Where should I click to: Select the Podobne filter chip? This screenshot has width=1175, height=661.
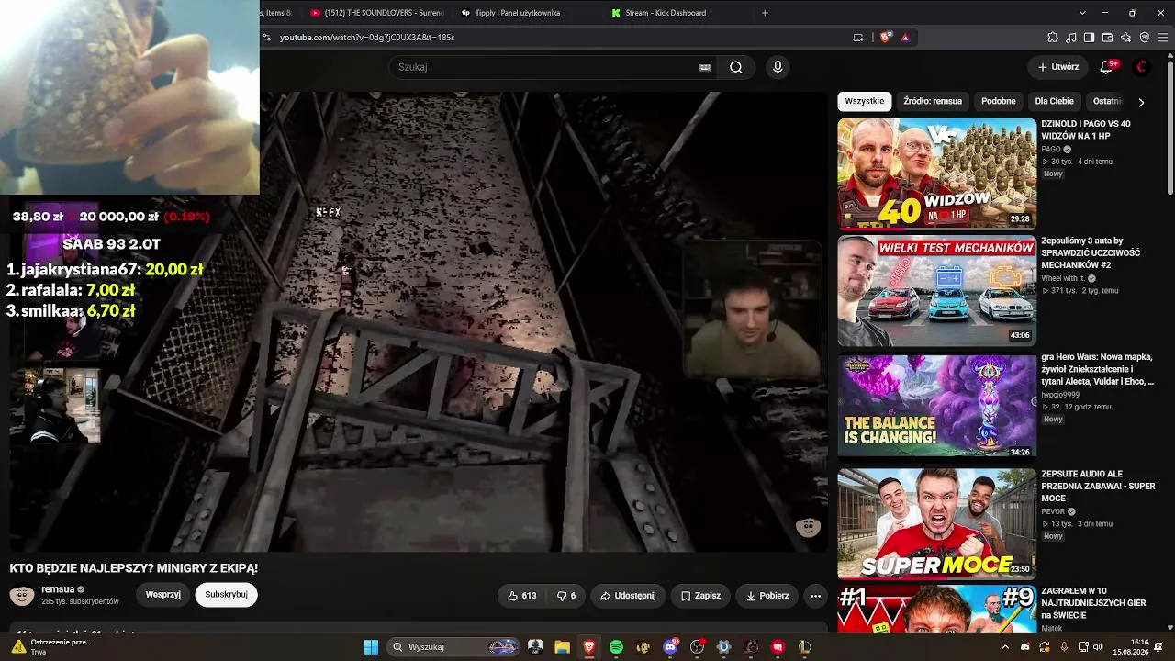pyautogui.click(x=999, y=101)
